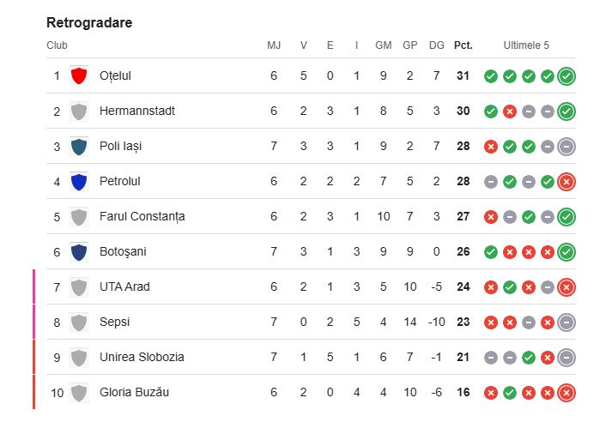
Task: Click the Gloria Buzău crest icon
Action: click(x=79, y=393)
